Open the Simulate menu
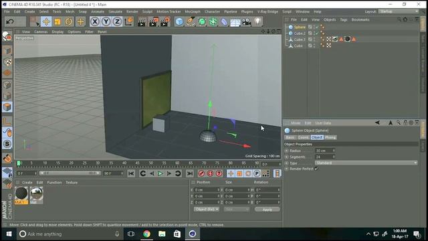The height and width of the screenshot is (241, 428). 116,12
